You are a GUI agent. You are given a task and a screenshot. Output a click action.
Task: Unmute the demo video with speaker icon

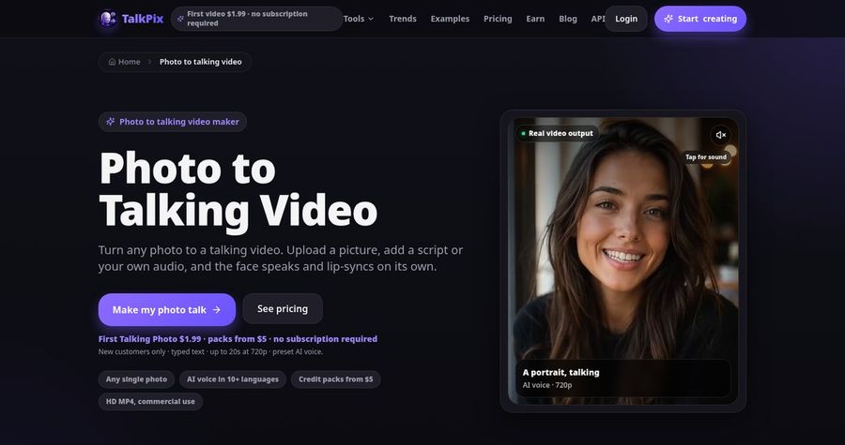click(x=720, y=135)
